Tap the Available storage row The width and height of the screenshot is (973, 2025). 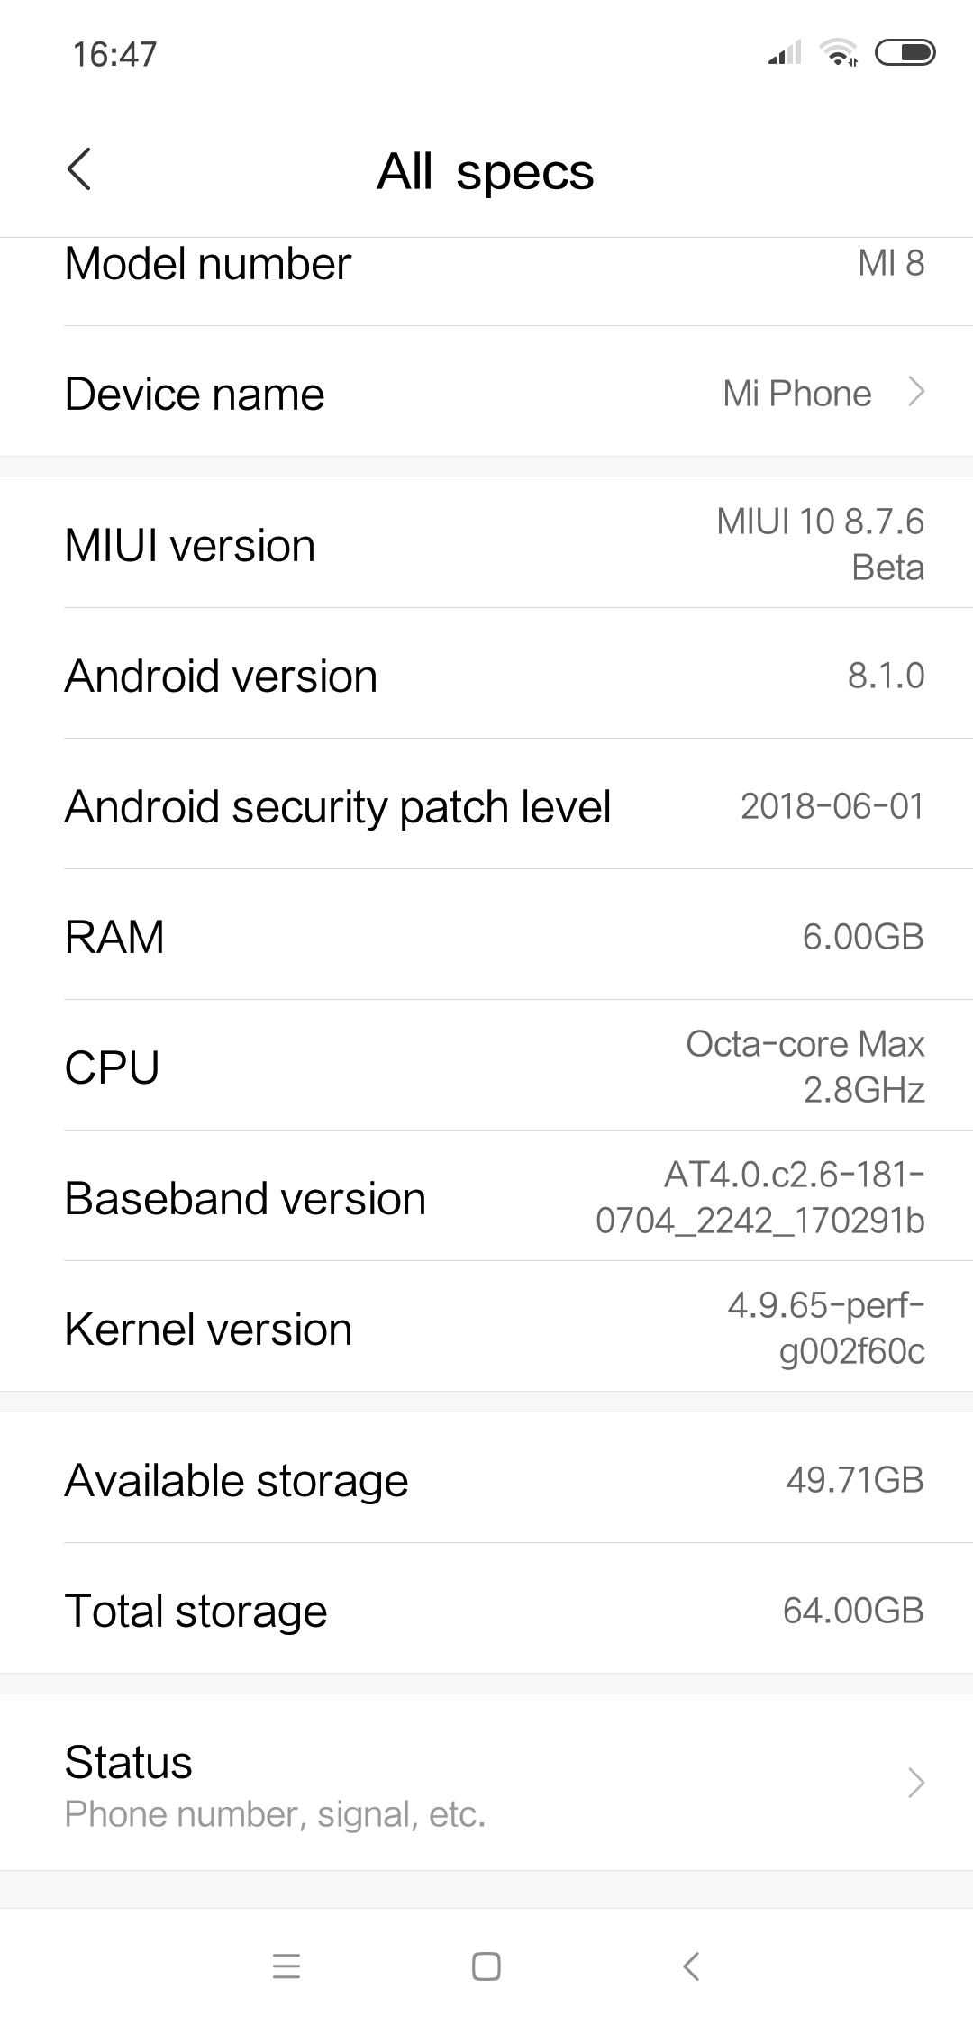pyautogui.click(x=486, y=1480)
